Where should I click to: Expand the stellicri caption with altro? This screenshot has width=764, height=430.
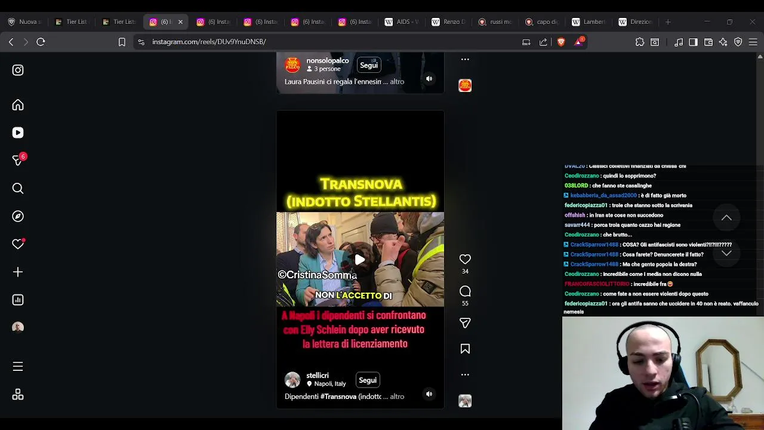click(x=397, y=397)
